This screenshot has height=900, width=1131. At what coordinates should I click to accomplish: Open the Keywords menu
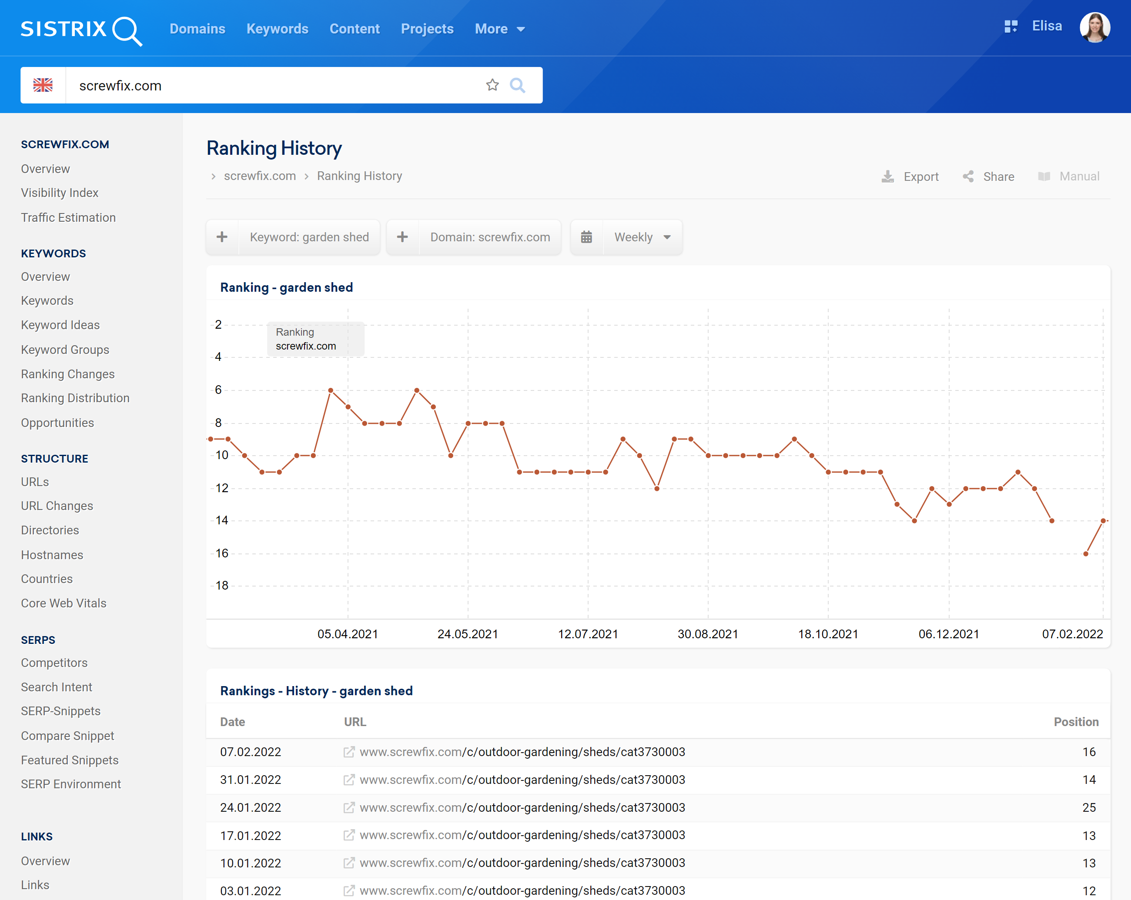(278, 29)
